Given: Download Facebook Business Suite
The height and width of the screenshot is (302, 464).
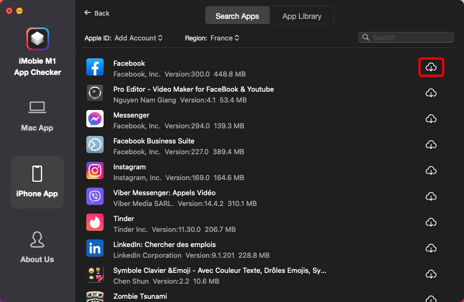Looking at the screenshot, I should [431, 145].
